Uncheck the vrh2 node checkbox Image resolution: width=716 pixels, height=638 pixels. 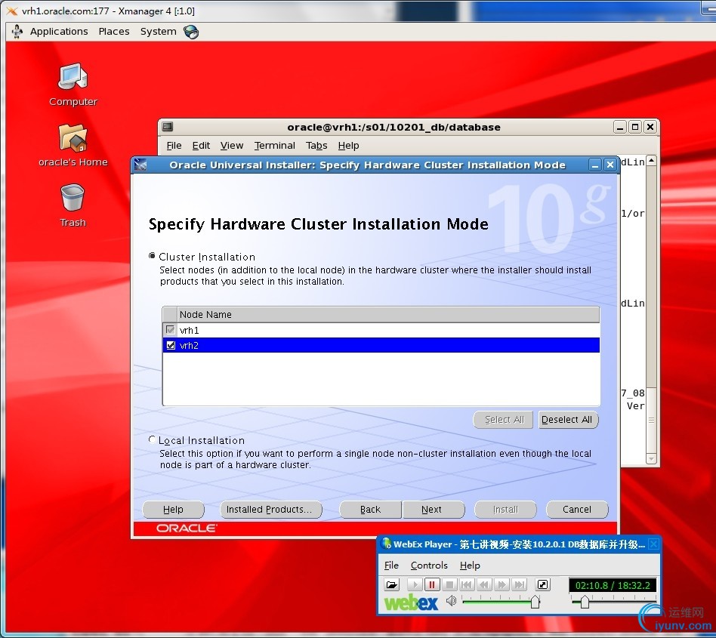(x=171, y=345)
